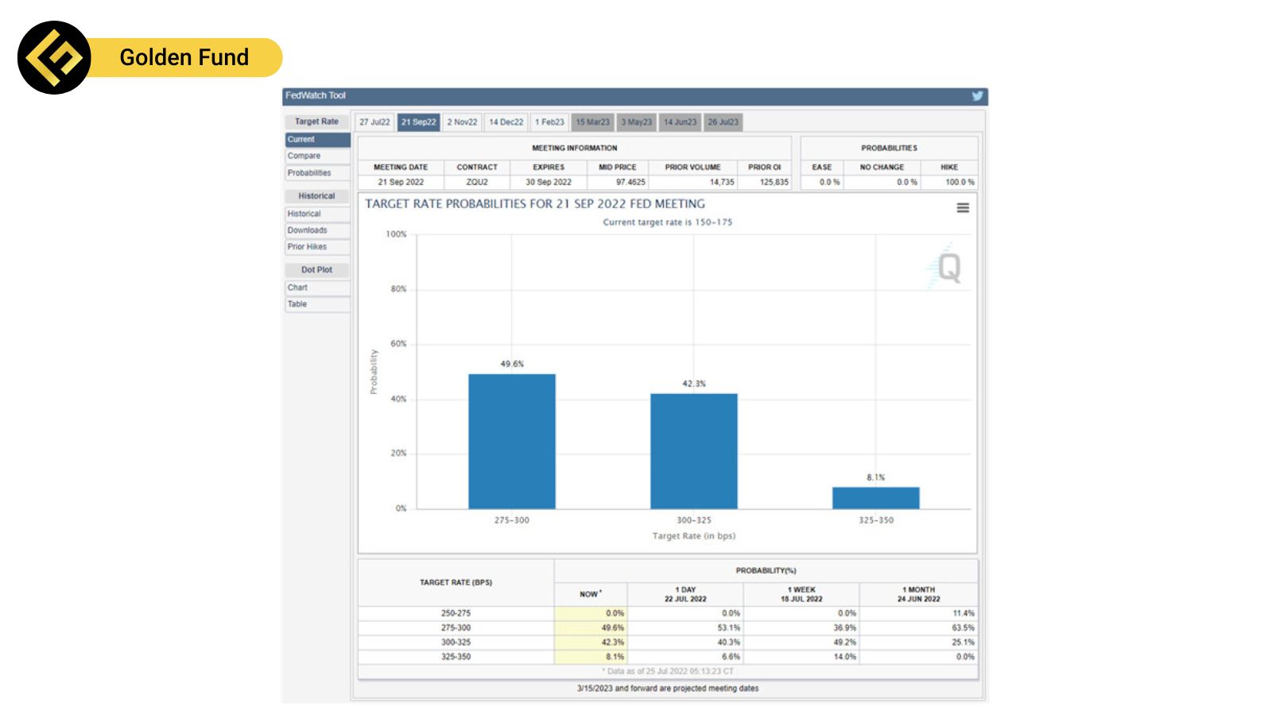Screen dimensions: 1272x715
Task: Click the 275-300 probability bar
Action: click(x=512, y=442)
